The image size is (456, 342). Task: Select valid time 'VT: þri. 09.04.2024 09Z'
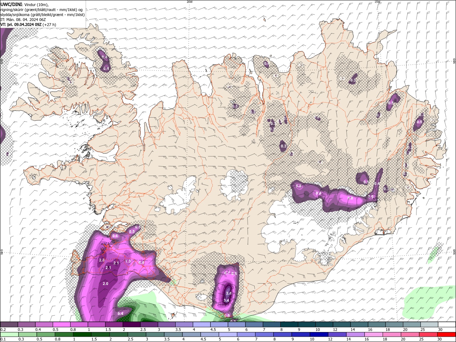pyautogui.click(x=21, y=25)
